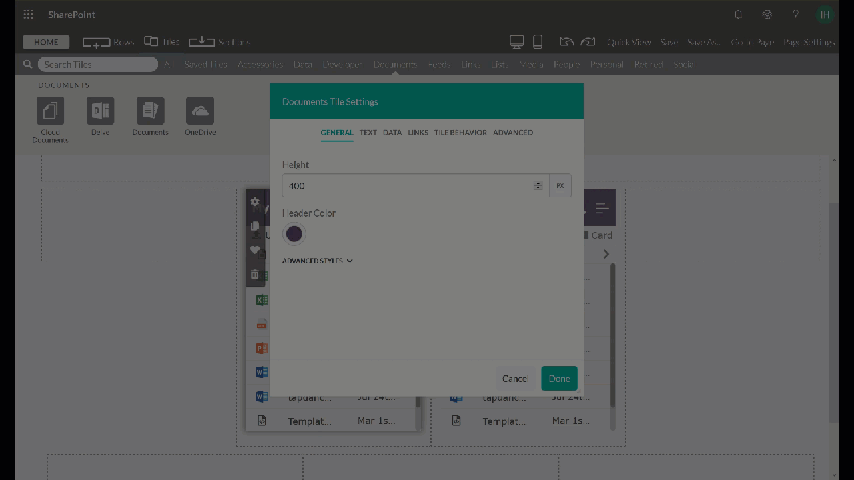Show the Personal tile category
Screen dimensions: 854x480
(607, 65)
